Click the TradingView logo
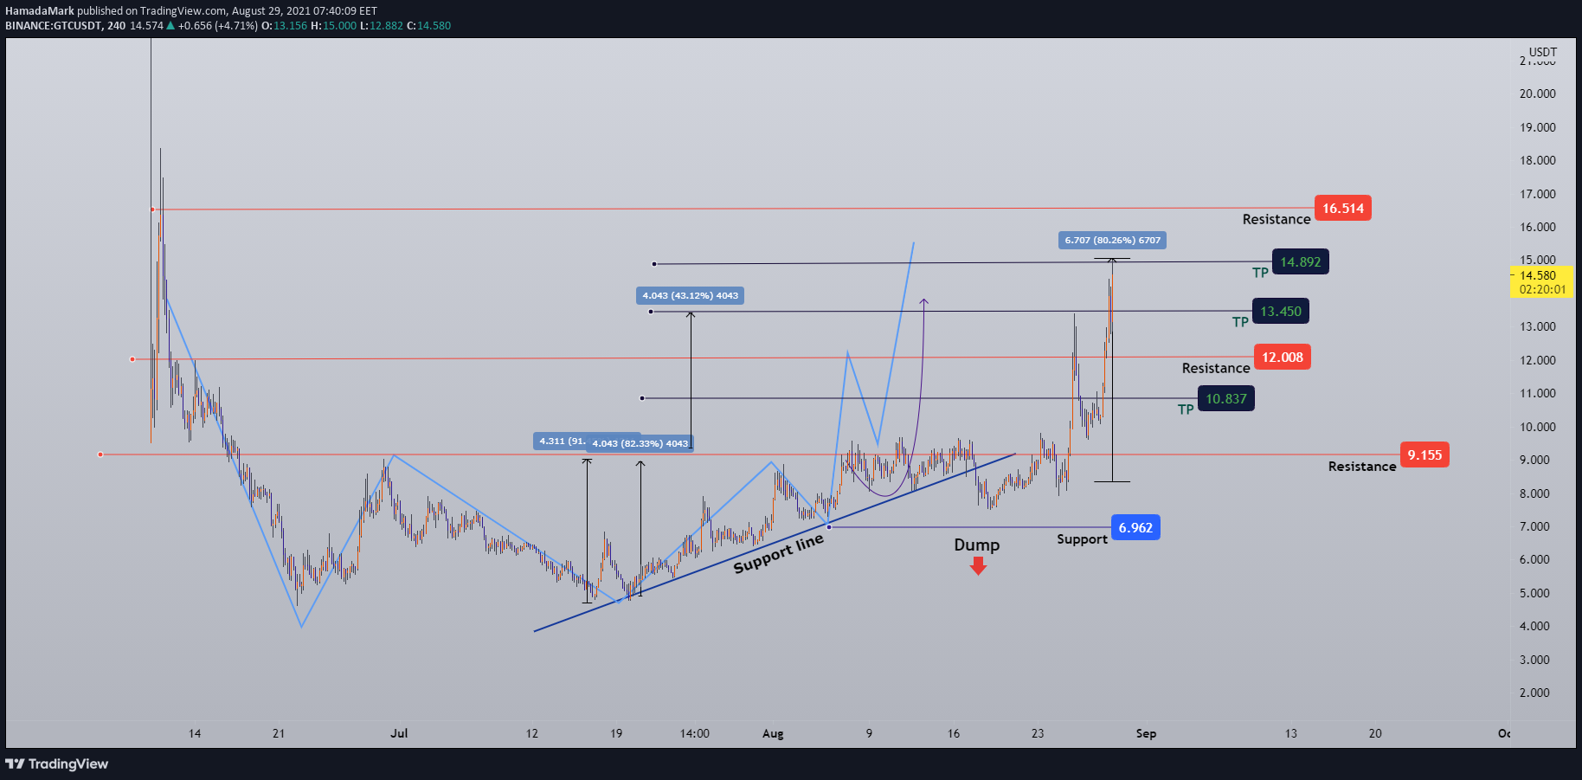Image resolution: width=1582 pixels, height=780 pixels. 57,764
